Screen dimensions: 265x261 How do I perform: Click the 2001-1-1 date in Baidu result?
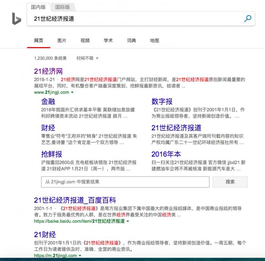43,208
